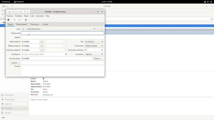Screen dimensions: 214x120
Task: Open Kalenteri view in Evolution sidebar
Action: pyautogui.click(x=15, y=104)
